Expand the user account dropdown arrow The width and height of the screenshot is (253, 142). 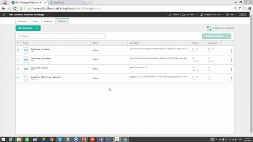click(x=223, y=15)
